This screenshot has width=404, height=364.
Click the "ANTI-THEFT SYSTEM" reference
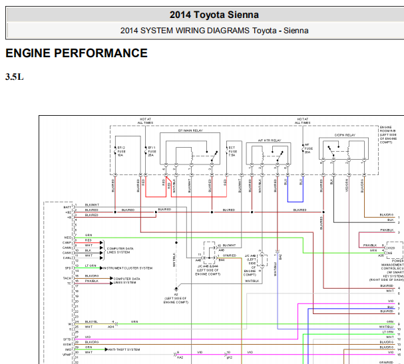click(x=124, y=349)
